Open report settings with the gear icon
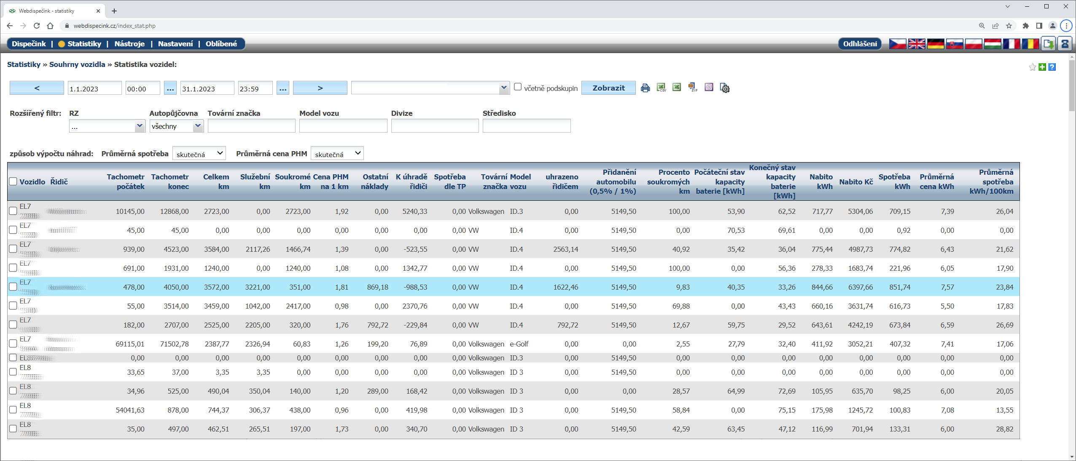Screen dimensions: 1076x461 click(x=724, y=88)
